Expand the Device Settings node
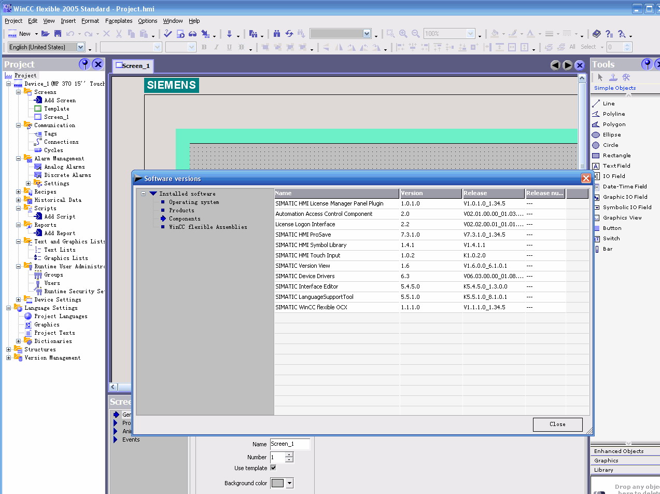The image size is (660, 494). (18, 300)
